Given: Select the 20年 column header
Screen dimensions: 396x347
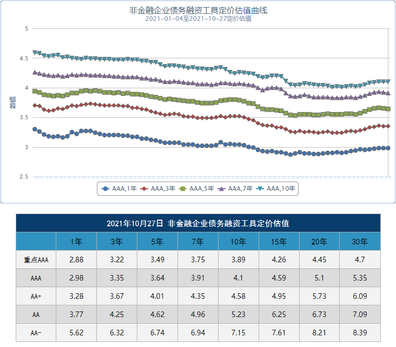Looking at the screenshot, I should tap(319, 241).
